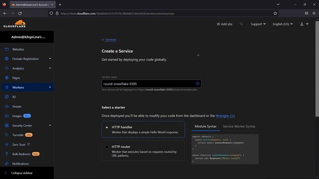Image resolution: width=319 pixels, height=179 pixels.
Task: Click the browser back arrow
Action: pos(5,13)
